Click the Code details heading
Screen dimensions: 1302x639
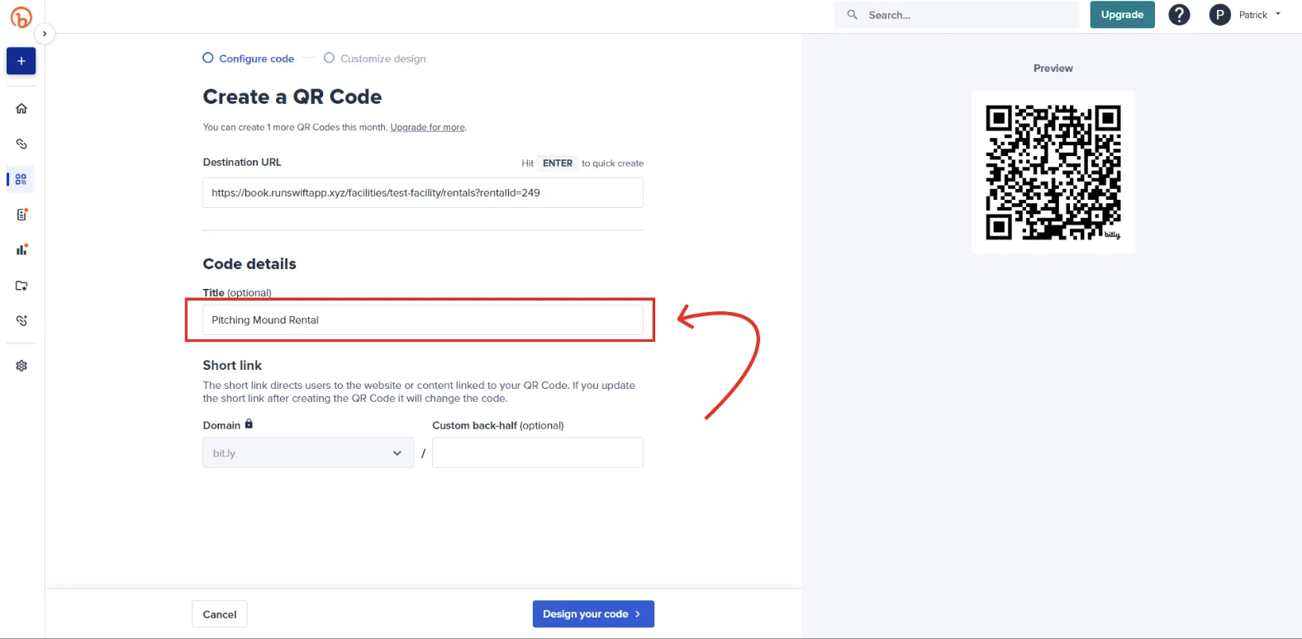pos(249,264)
